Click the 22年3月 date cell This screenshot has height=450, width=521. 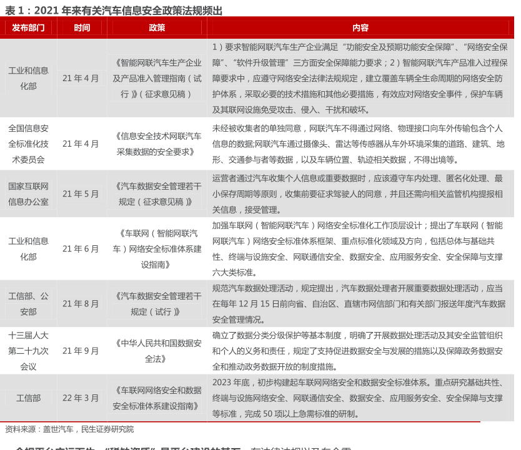(x=81, y=398)
